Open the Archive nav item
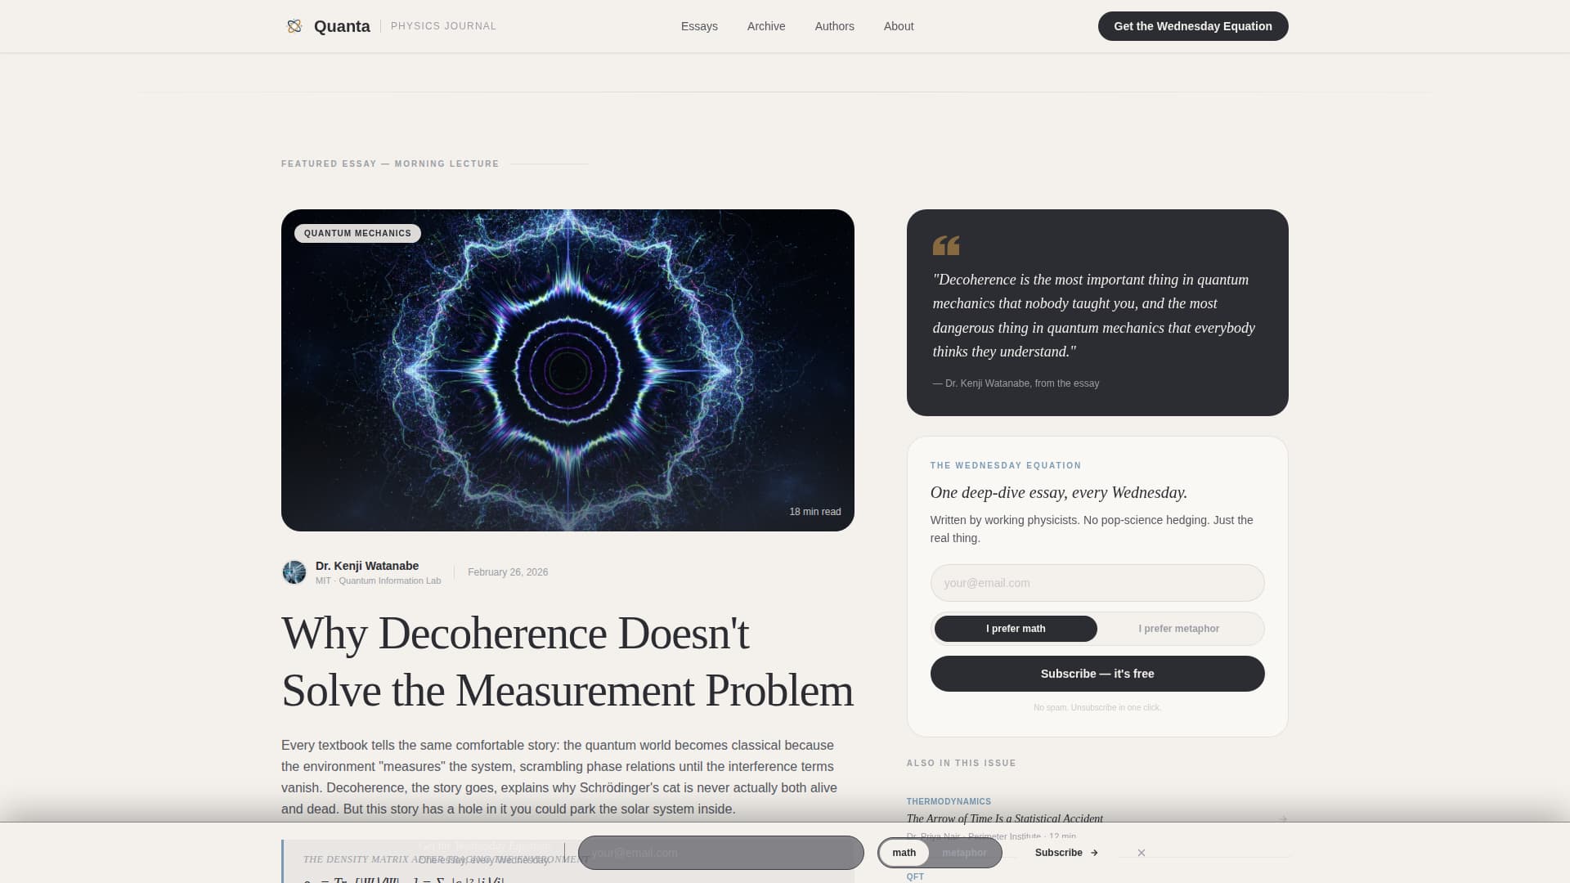The image size is (1570, 883). pyautogui.click(x=766, y=26)
